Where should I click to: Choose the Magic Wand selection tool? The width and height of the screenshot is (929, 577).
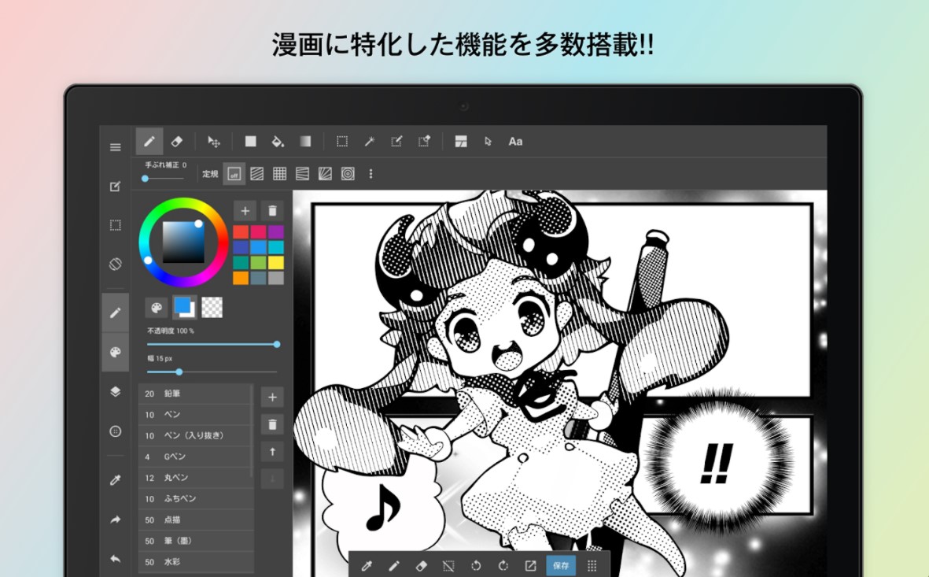pyautogui.click(x=369, y=142)
